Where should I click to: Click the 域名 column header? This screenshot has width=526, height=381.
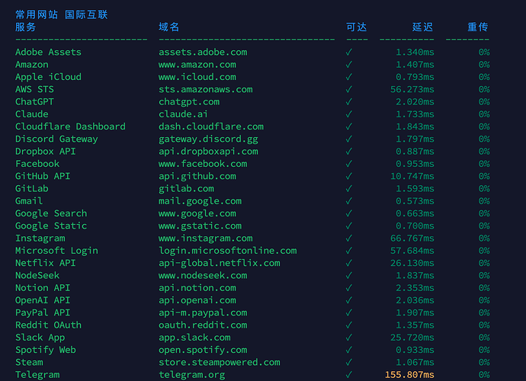(169, 27)
